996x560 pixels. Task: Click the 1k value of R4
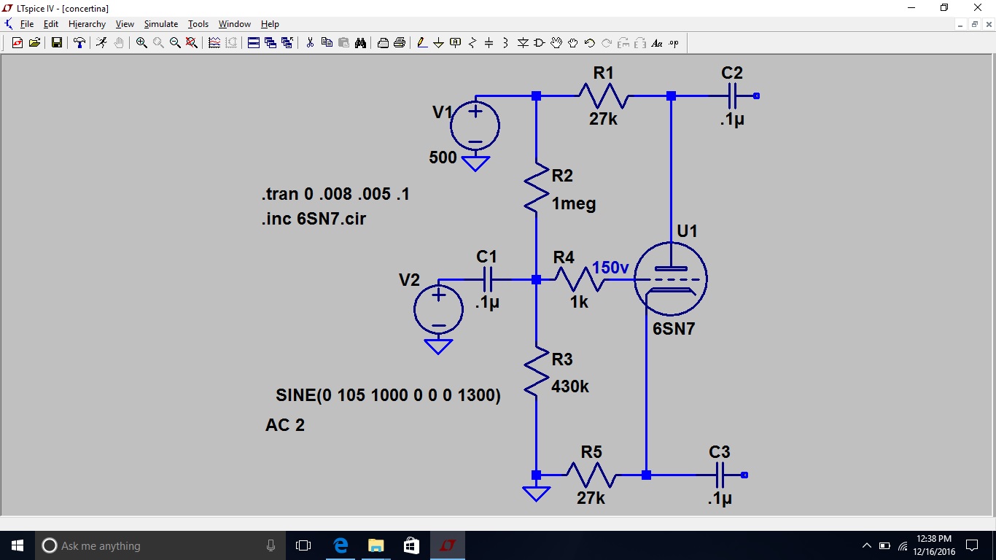(x=579, y=302)
